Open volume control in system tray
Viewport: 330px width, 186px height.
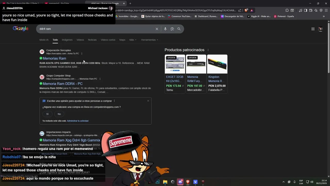[312, 182]
